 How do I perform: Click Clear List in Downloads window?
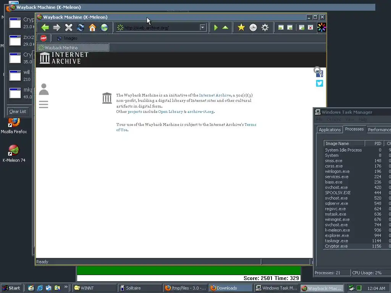[x=18, y=111]
